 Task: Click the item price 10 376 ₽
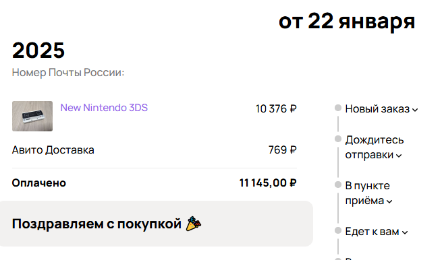[276, 109]
